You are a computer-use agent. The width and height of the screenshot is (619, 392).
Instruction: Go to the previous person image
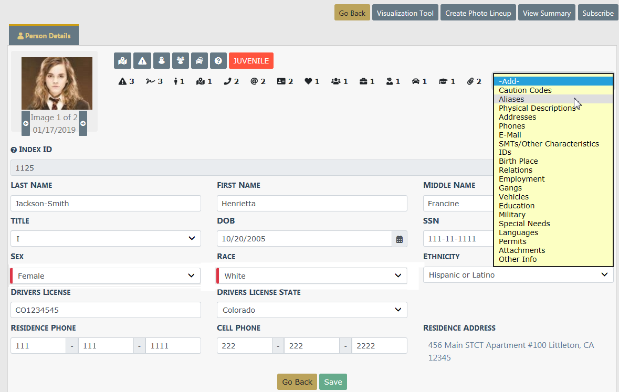pyautogui.click(x=26, y=123)
